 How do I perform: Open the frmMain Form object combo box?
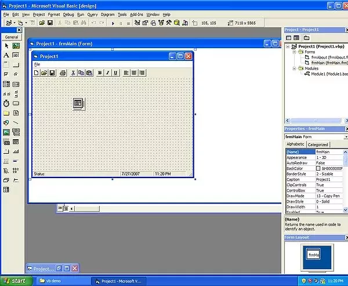316,137
